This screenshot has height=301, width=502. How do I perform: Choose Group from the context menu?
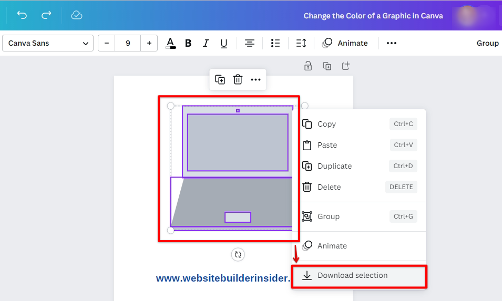359,216
